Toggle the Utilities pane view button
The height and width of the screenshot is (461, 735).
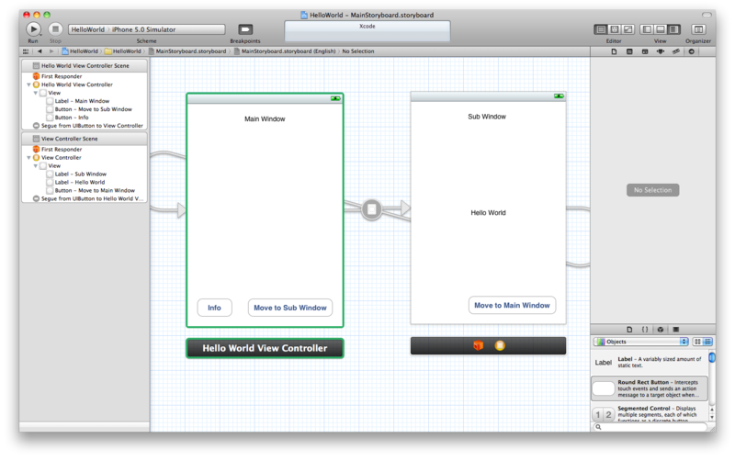(673, 29)
